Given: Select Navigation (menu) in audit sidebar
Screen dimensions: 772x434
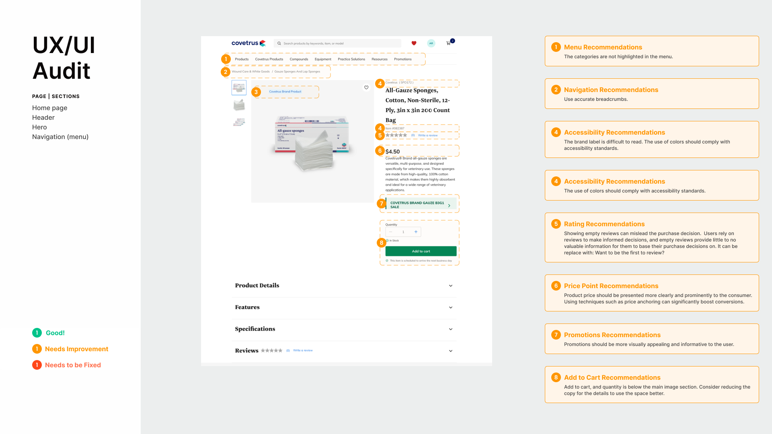Looking at the screenshot, I should tap(60, 137).
